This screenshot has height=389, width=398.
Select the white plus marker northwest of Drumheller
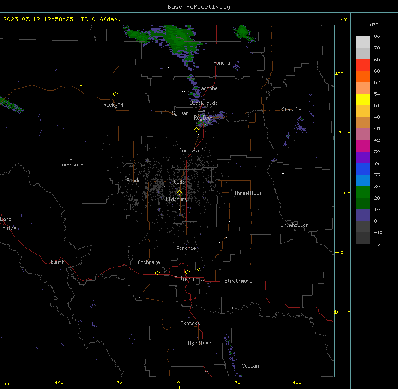point(283,173)
